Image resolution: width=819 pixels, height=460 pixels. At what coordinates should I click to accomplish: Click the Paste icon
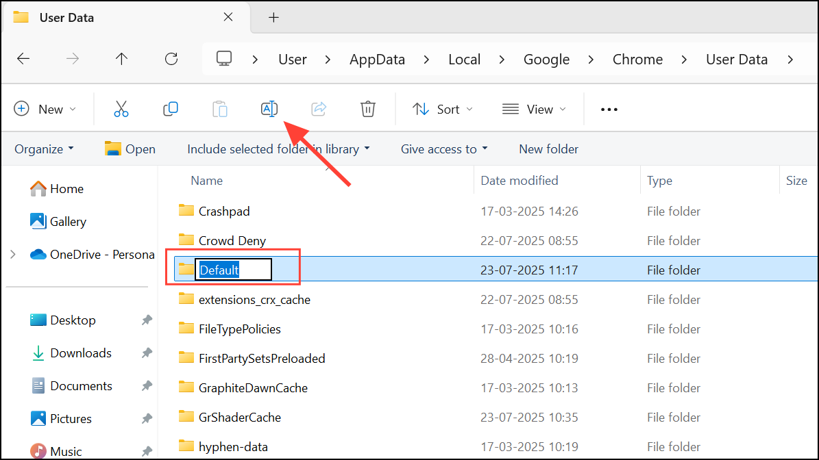click(x=219, y=108)
